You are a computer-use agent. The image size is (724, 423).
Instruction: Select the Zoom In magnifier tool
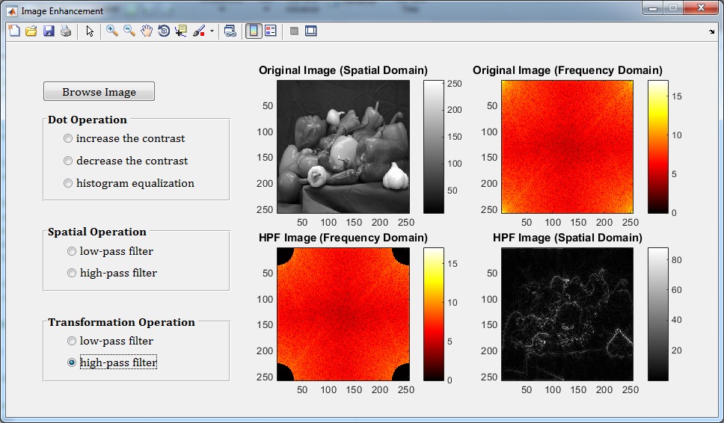tap(112, 31)
